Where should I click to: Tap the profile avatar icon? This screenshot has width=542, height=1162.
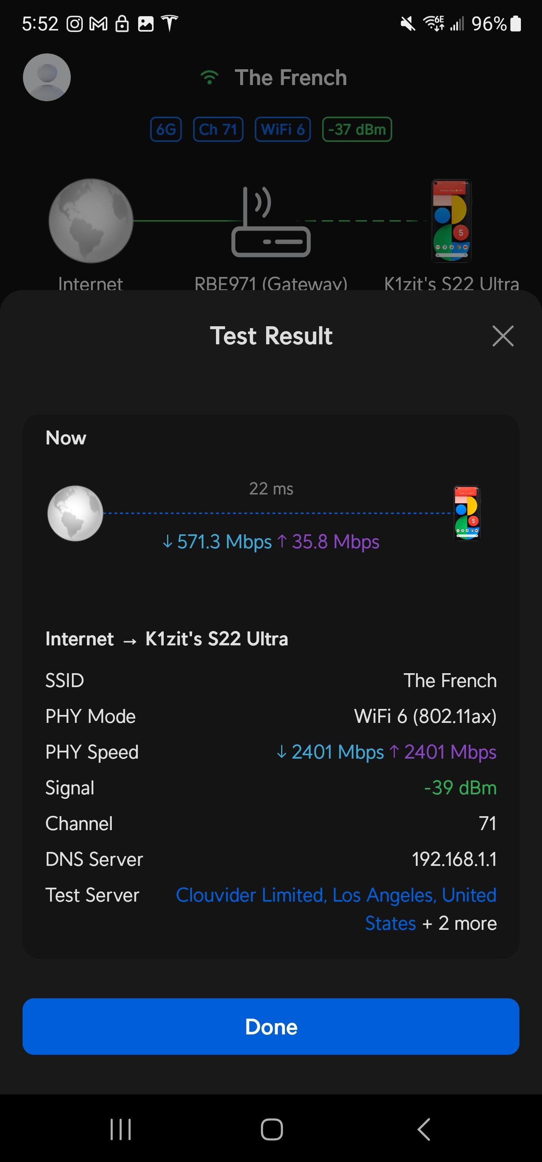pyautogui.click(x=47, y=77)
